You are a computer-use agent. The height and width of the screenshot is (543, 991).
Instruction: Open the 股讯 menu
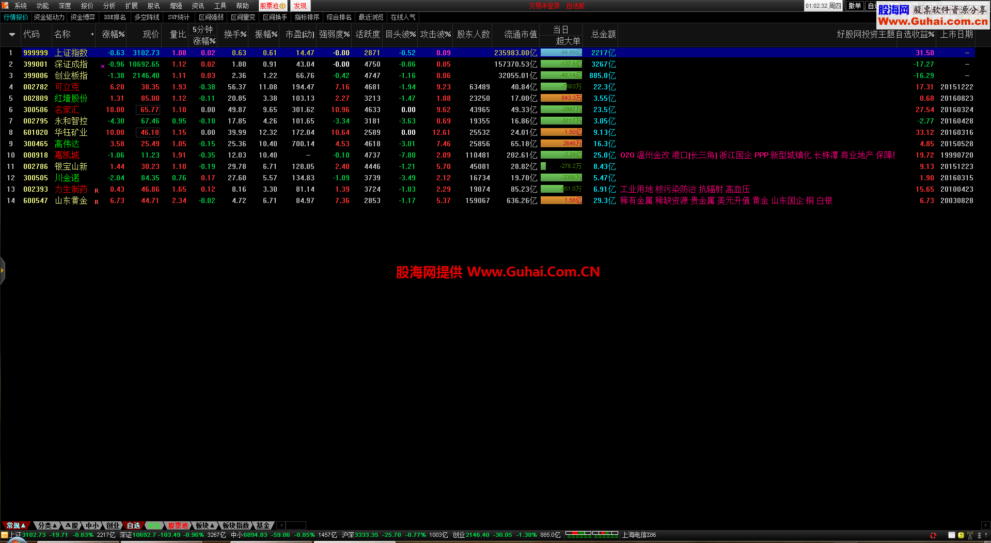(154, 6)
